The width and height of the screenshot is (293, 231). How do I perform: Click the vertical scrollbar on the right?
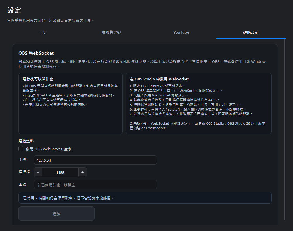click(285, 130)
